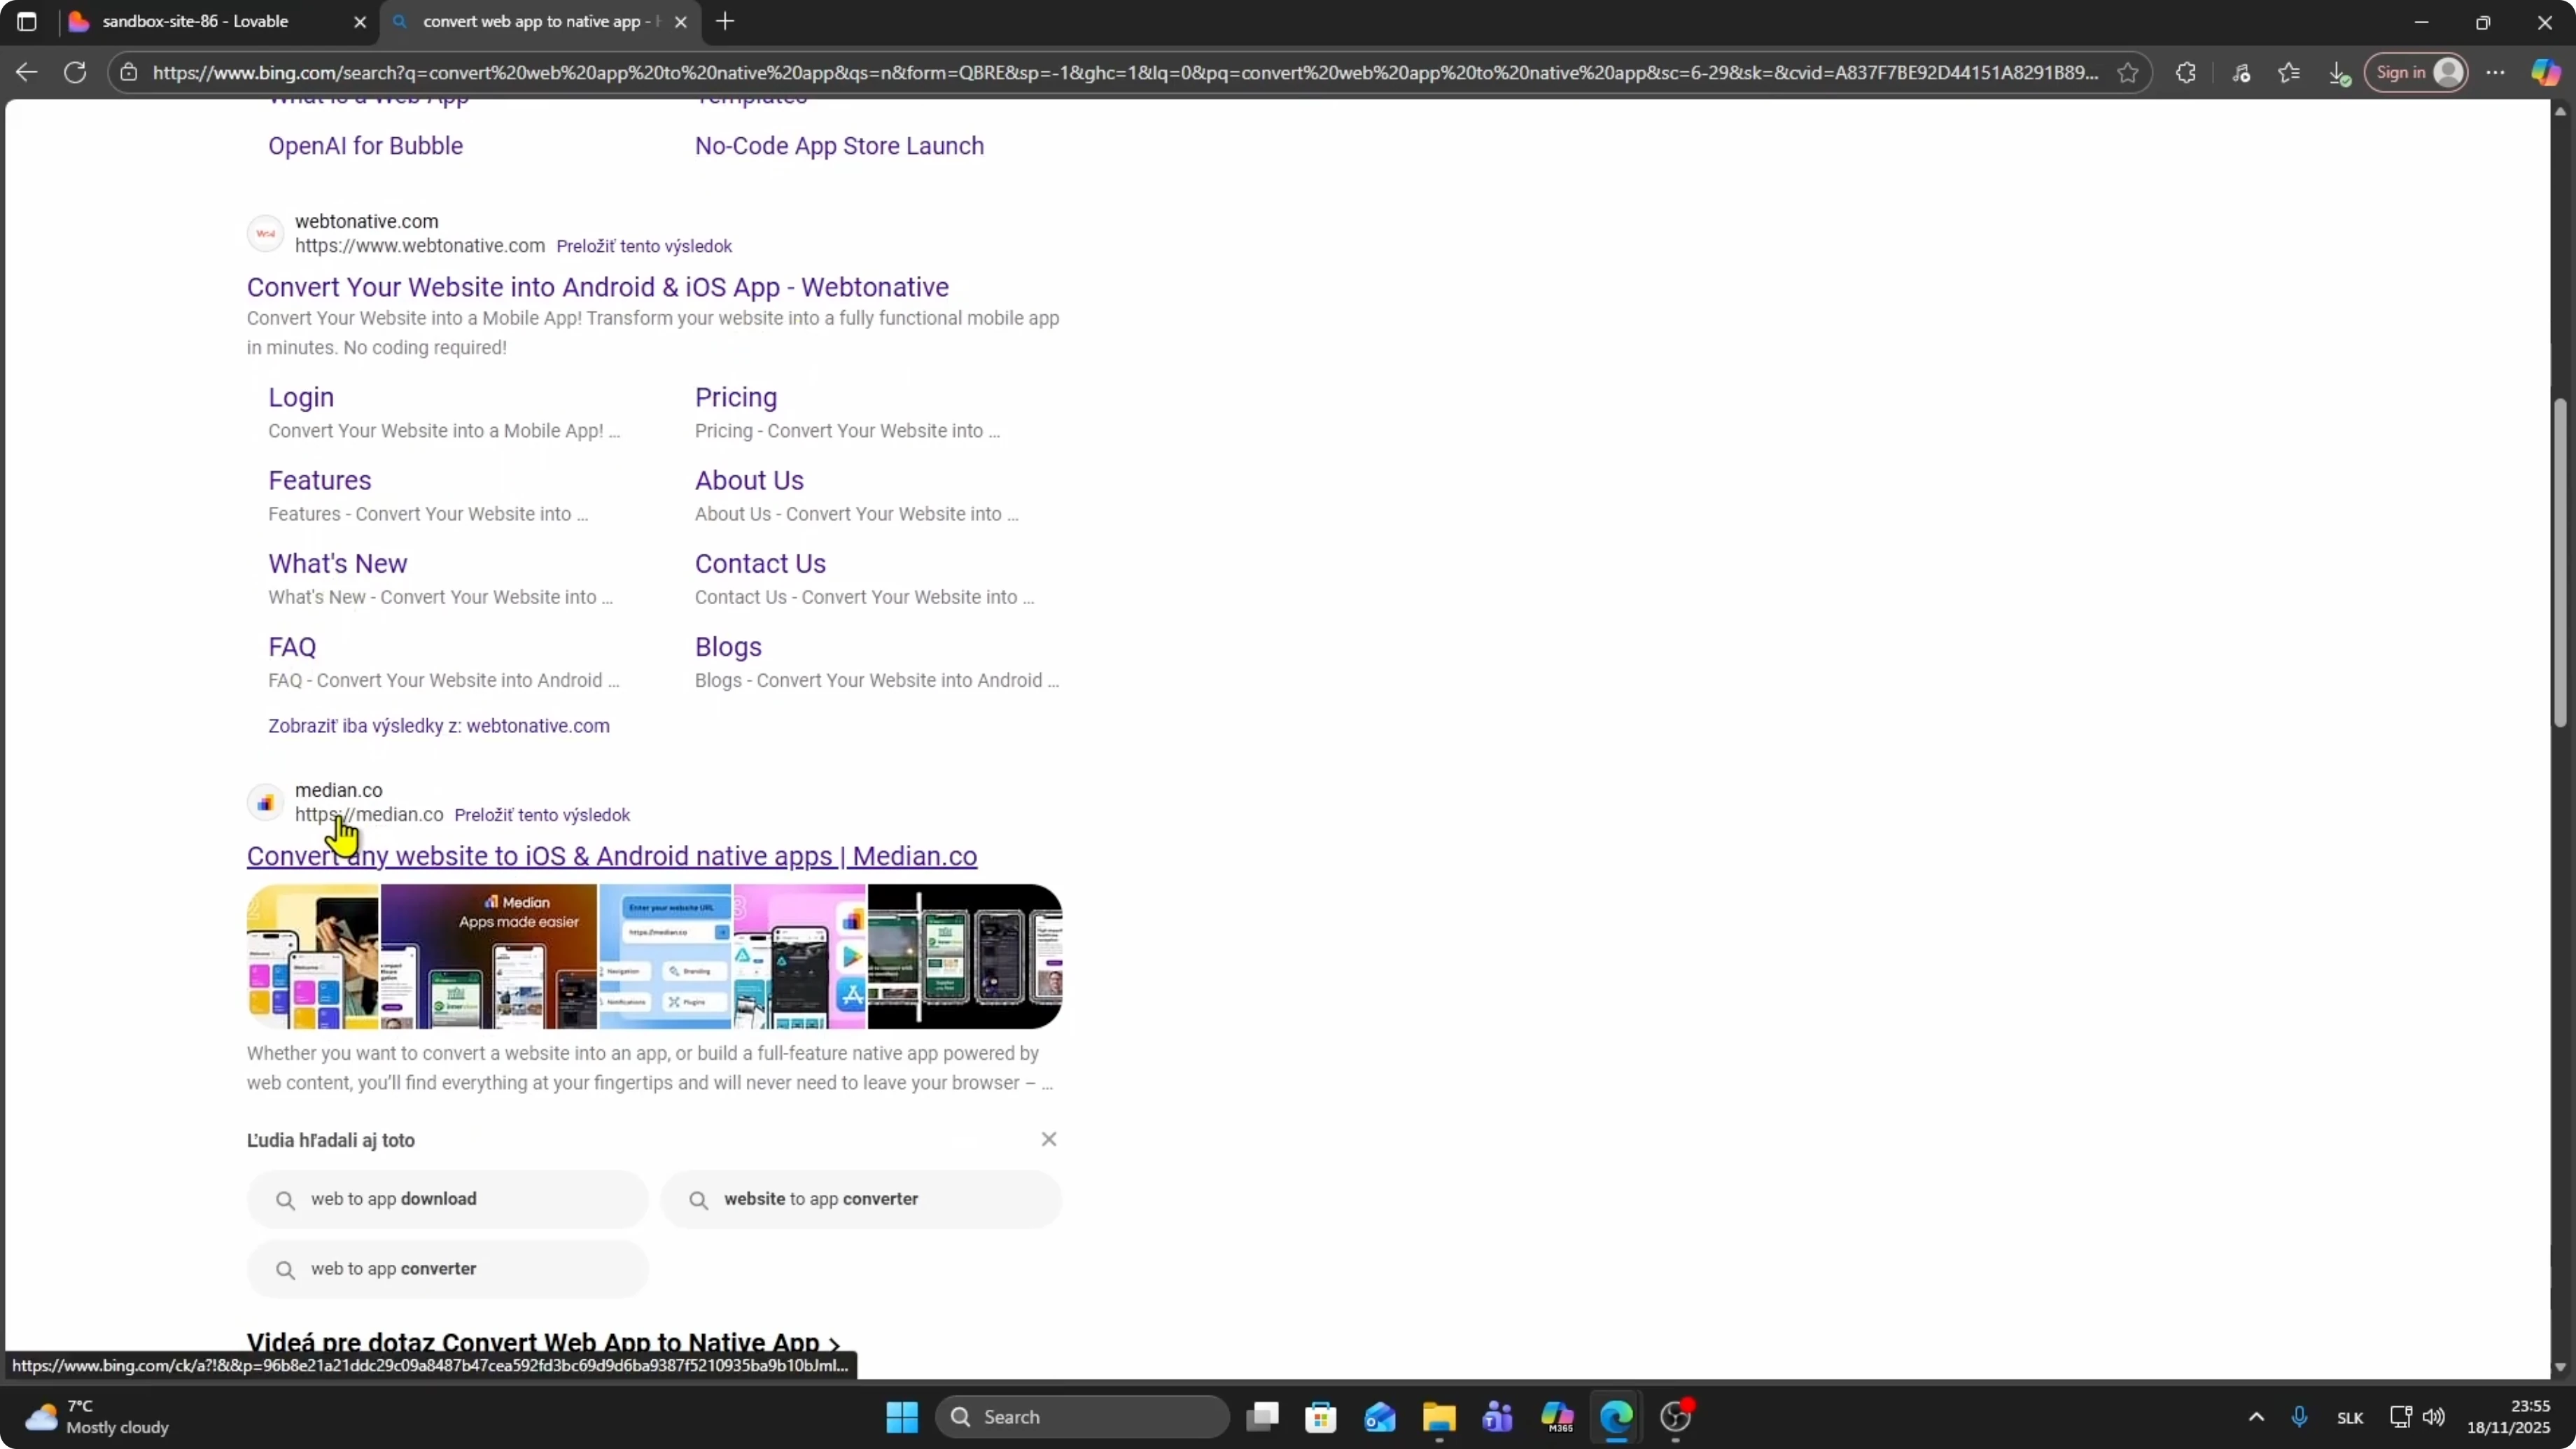Open a new tab with plus button
2576x1449 pixels.
(x=726, y=21)
